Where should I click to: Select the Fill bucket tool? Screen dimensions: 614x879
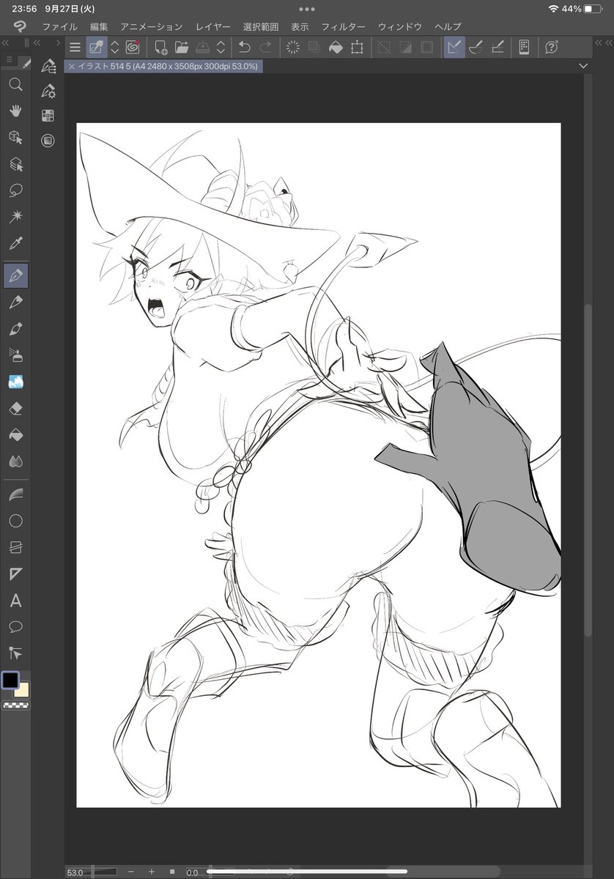[15, 434]
